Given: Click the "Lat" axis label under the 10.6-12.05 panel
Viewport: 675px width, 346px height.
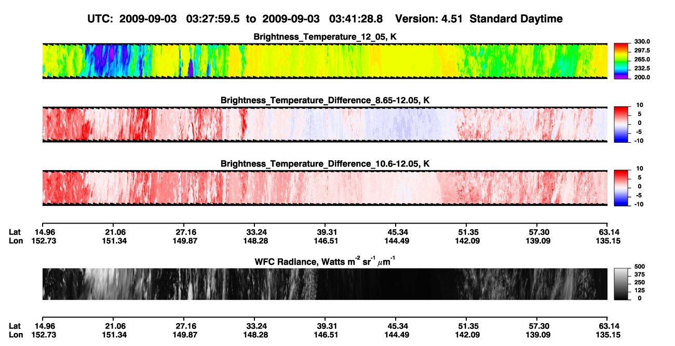Looking at the screenshot, I should point(15,232).
